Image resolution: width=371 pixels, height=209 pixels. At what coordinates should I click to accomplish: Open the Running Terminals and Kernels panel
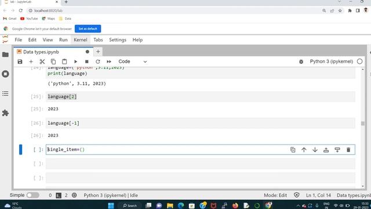pyautogui.click(x=5, y=74)
